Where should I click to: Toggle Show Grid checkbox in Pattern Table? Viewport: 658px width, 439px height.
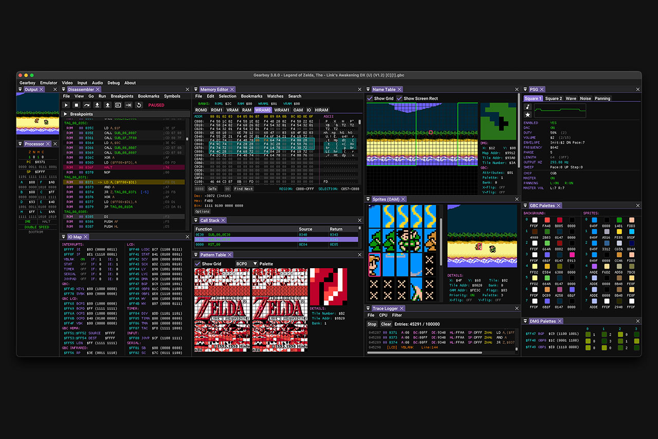click(x=198, y=264)
